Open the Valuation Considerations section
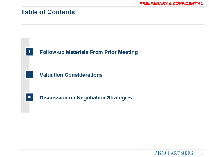 click(71, 75)
